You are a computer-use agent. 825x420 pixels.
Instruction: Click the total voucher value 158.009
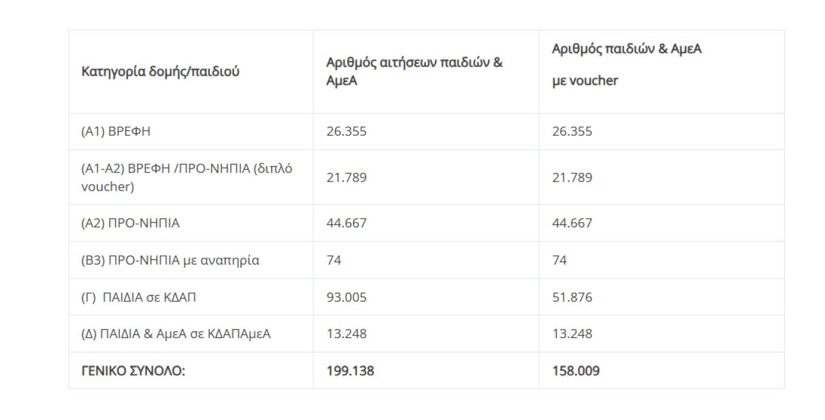point(576,371)
